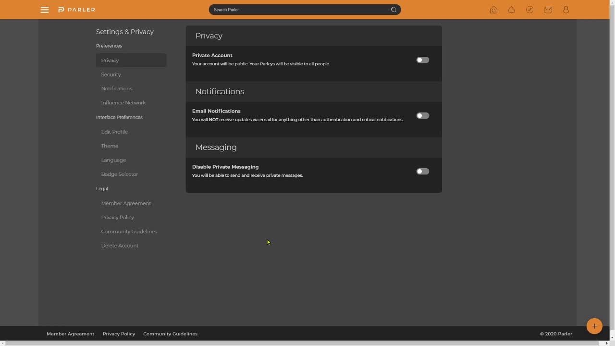Click the footer Community Guidelines link

click(170, 334)
